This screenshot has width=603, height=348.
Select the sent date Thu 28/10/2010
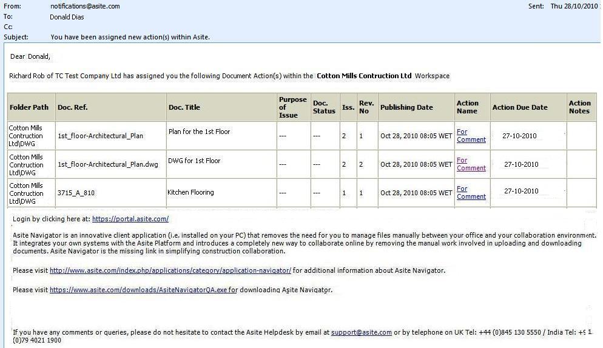pyautogui.click(x=574, y=6)
